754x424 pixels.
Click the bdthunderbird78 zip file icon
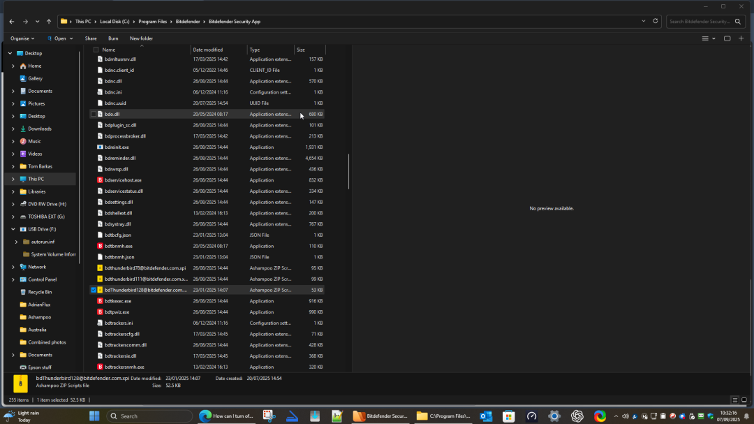click(x=100, y=268)
